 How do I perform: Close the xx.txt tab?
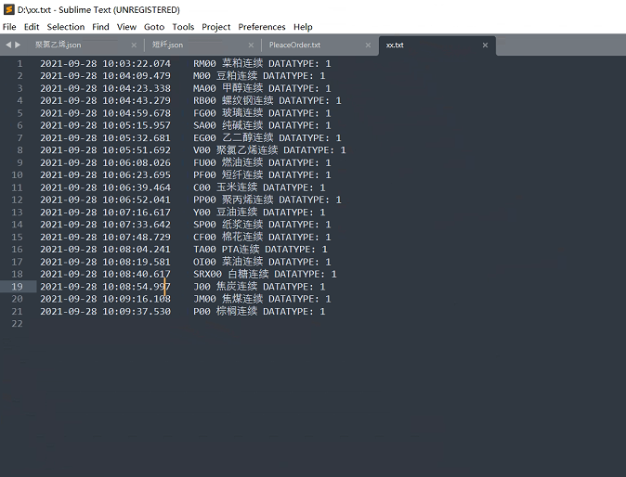tap(485, 45)
